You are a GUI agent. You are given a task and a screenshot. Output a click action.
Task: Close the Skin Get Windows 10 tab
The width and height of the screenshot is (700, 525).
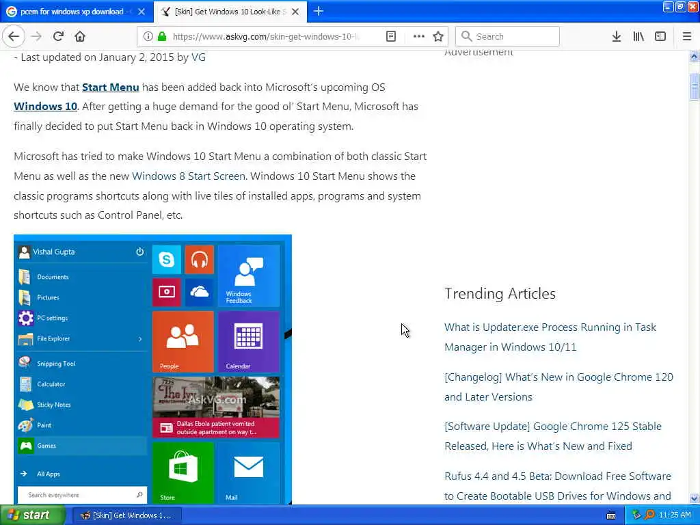[x=295, y=12]
